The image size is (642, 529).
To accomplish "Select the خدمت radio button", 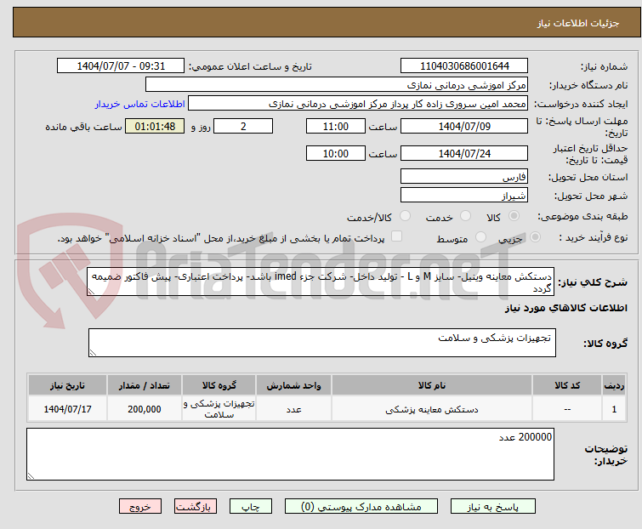I will point(465,216).
